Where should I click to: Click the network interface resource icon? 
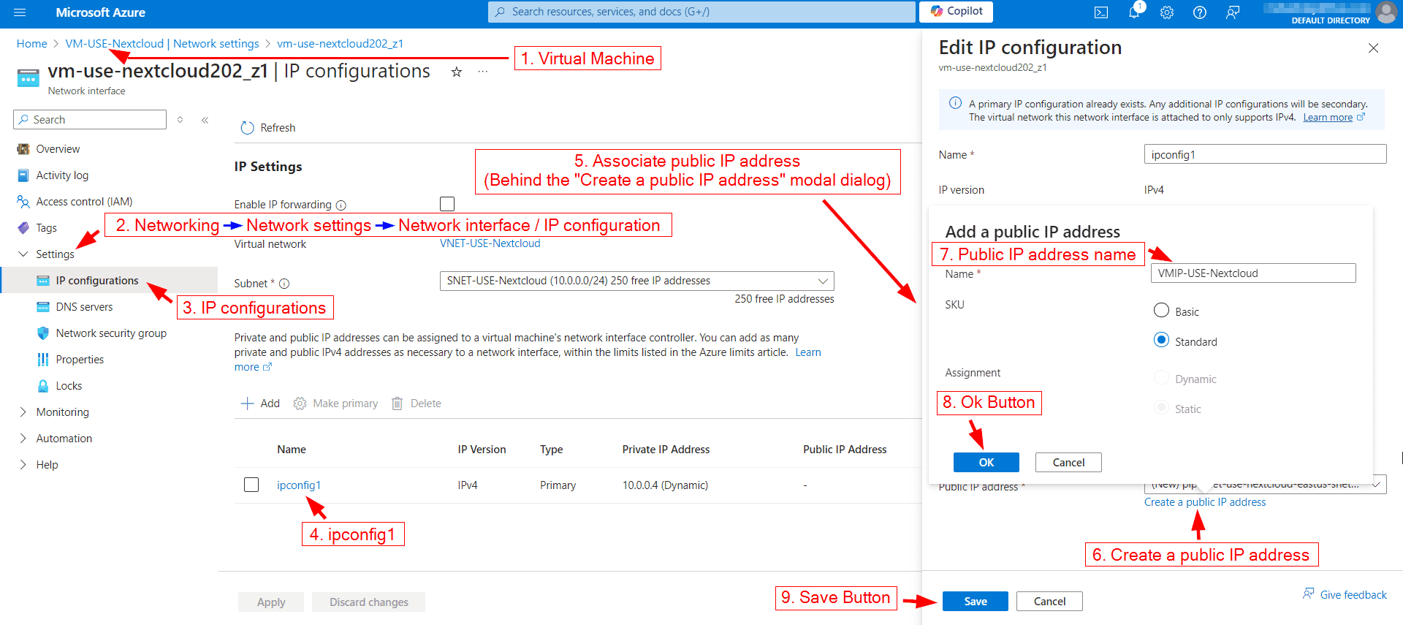28,78
